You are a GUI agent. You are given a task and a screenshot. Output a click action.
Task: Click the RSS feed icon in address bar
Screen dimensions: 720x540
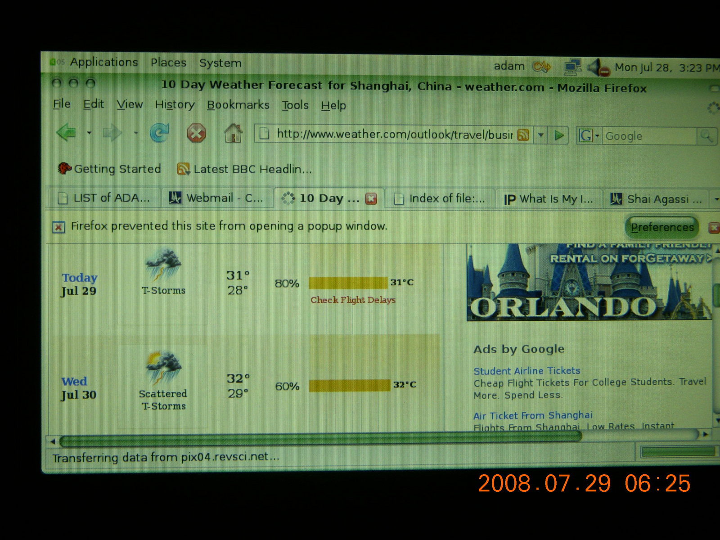(x=523, y=135)
